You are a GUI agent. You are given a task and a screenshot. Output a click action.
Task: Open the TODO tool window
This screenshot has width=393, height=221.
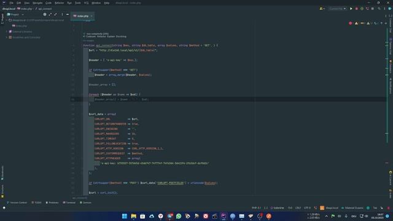[x=37, y=203]
